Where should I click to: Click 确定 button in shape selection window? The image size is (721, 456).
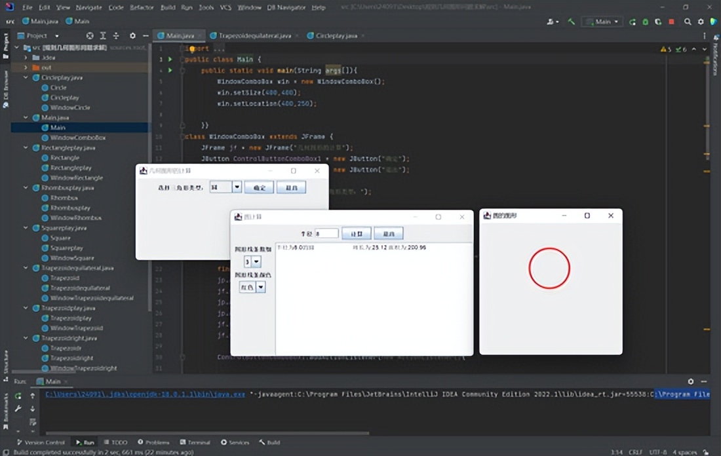(x=259, y=187)
